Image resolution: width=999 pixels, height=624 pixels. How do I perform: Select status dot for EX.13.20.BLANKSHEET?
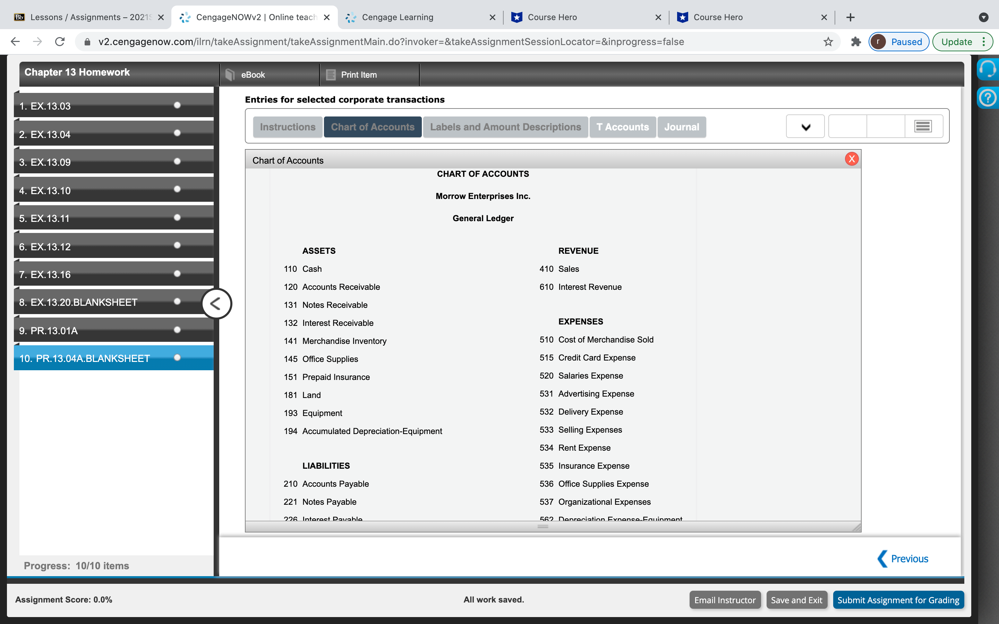coord(177,302)
